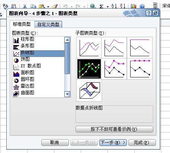Image resolution: width=170 pixels, height=153 pixels.
Task: Select the 折线图 line chart type
Action: coord(38,53)
